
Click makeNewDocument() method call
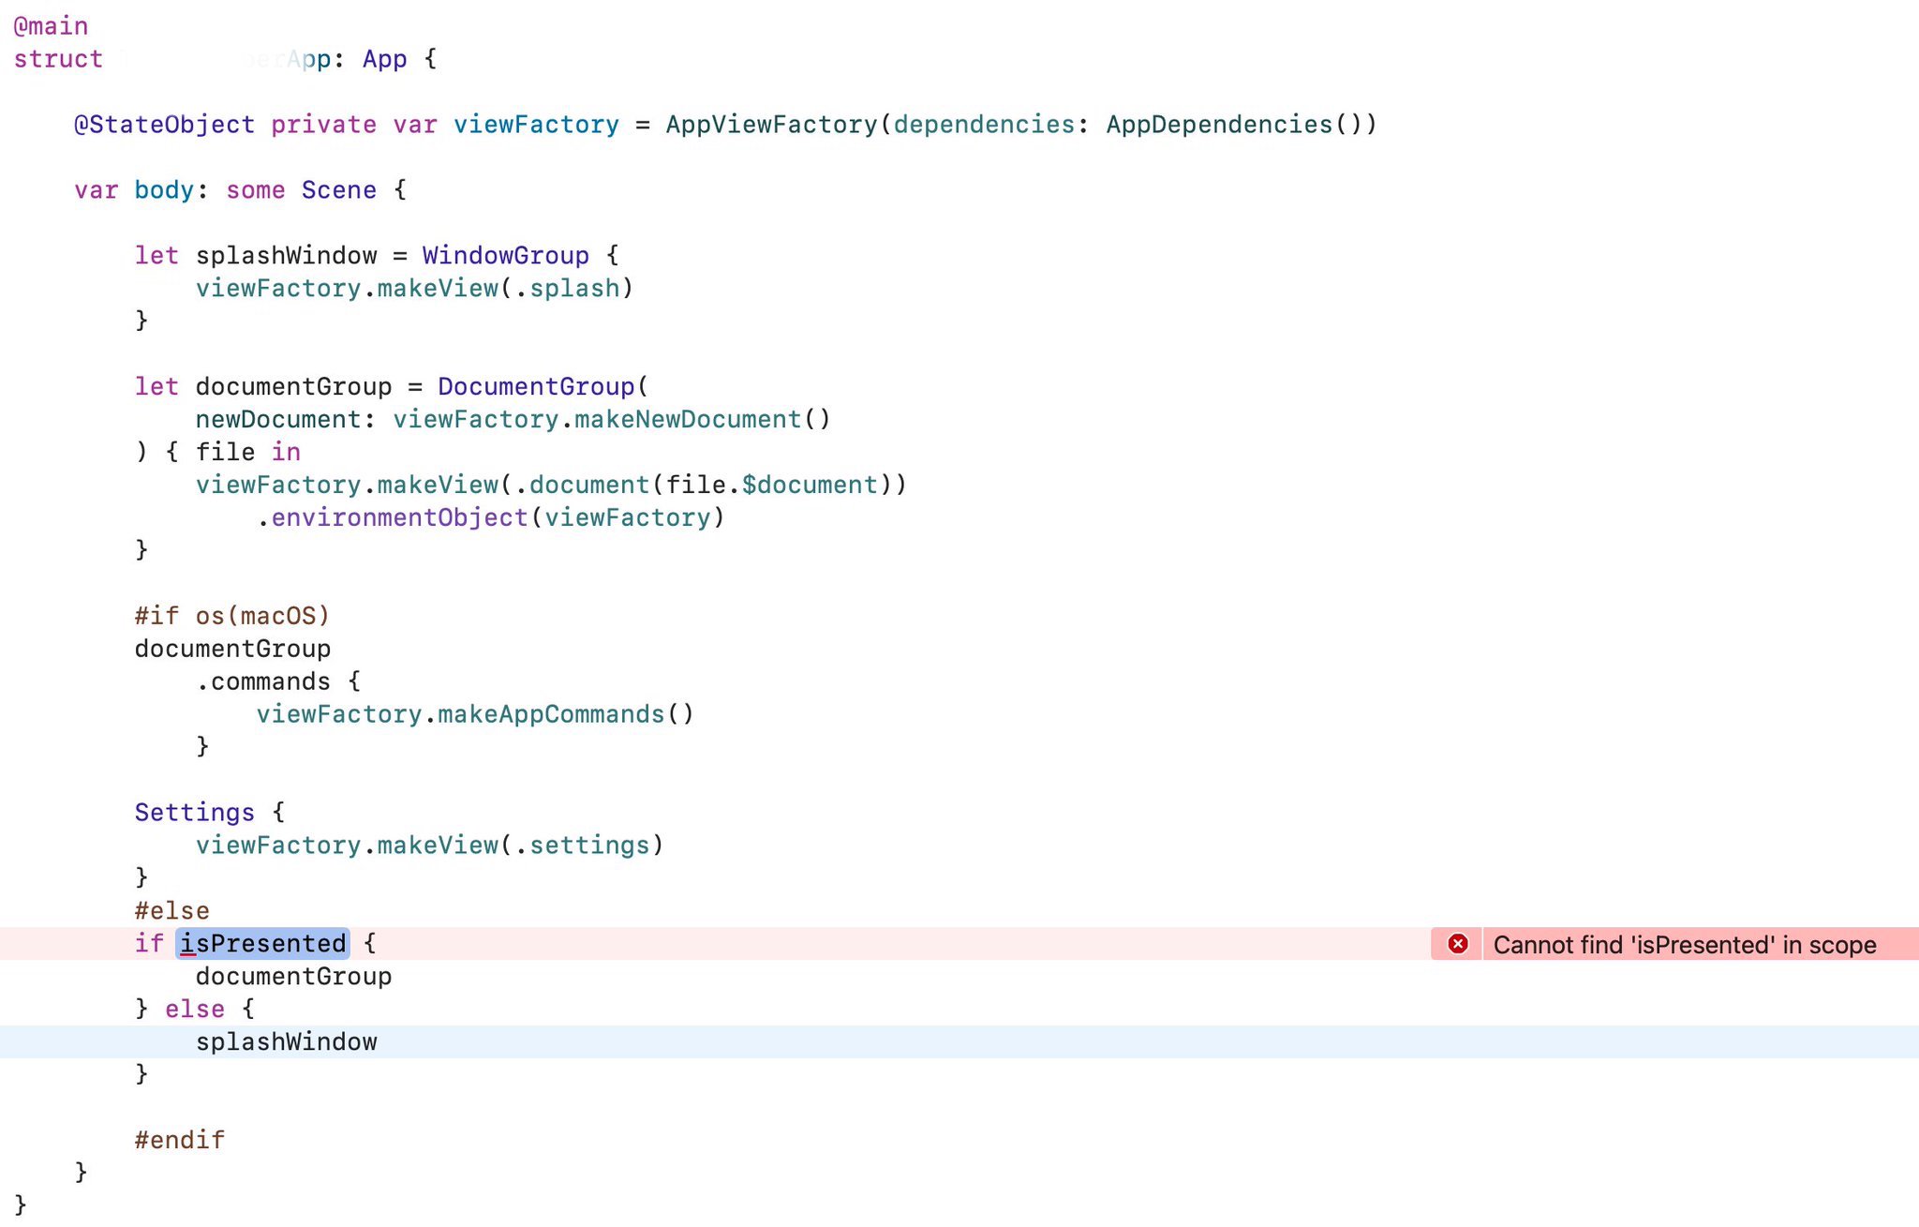coord(702,419)
